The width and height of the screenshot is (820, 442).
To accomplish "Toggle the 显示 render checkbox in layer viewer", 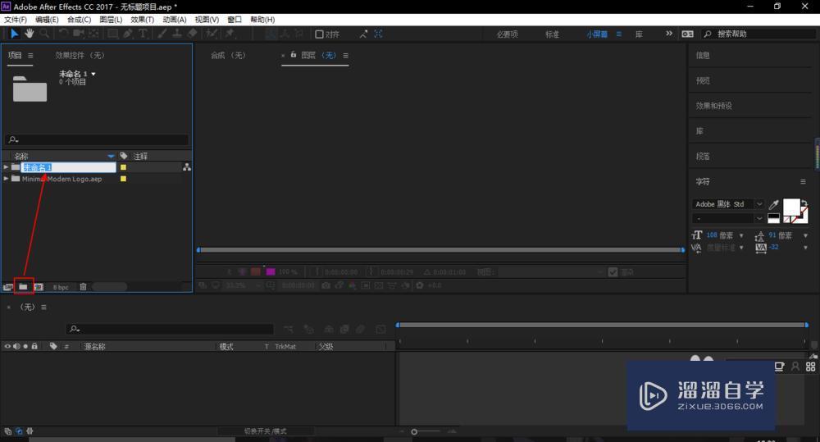I will click(613, 272).
